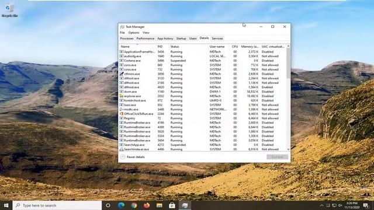This screenshot has width=374, height=210.
Task: Open the notification center icon
Action: coord(366,205)
